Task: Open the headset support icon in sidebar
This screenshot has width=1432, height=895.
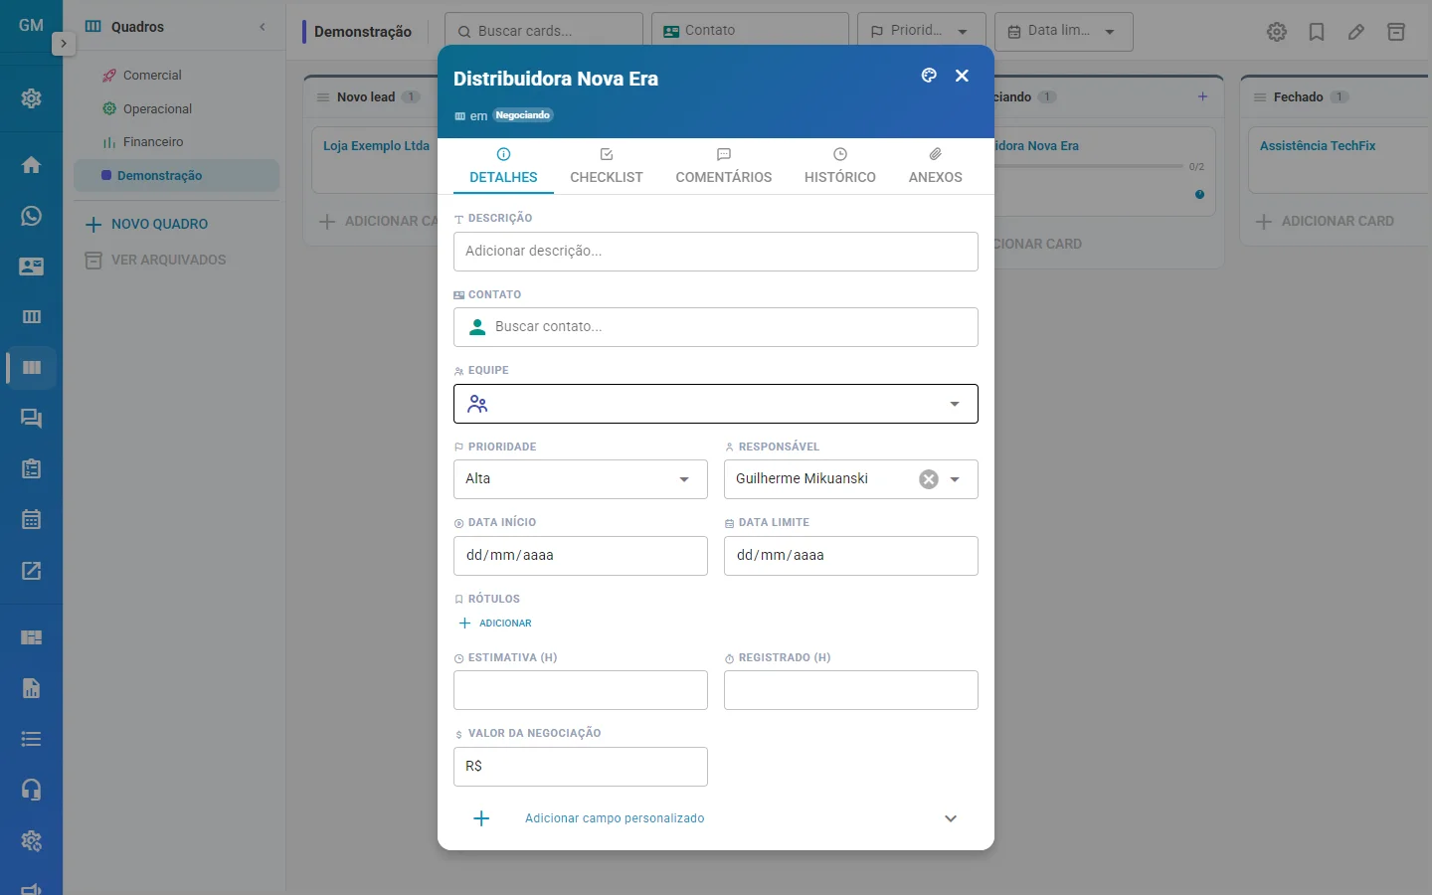Action: point(31,790)
